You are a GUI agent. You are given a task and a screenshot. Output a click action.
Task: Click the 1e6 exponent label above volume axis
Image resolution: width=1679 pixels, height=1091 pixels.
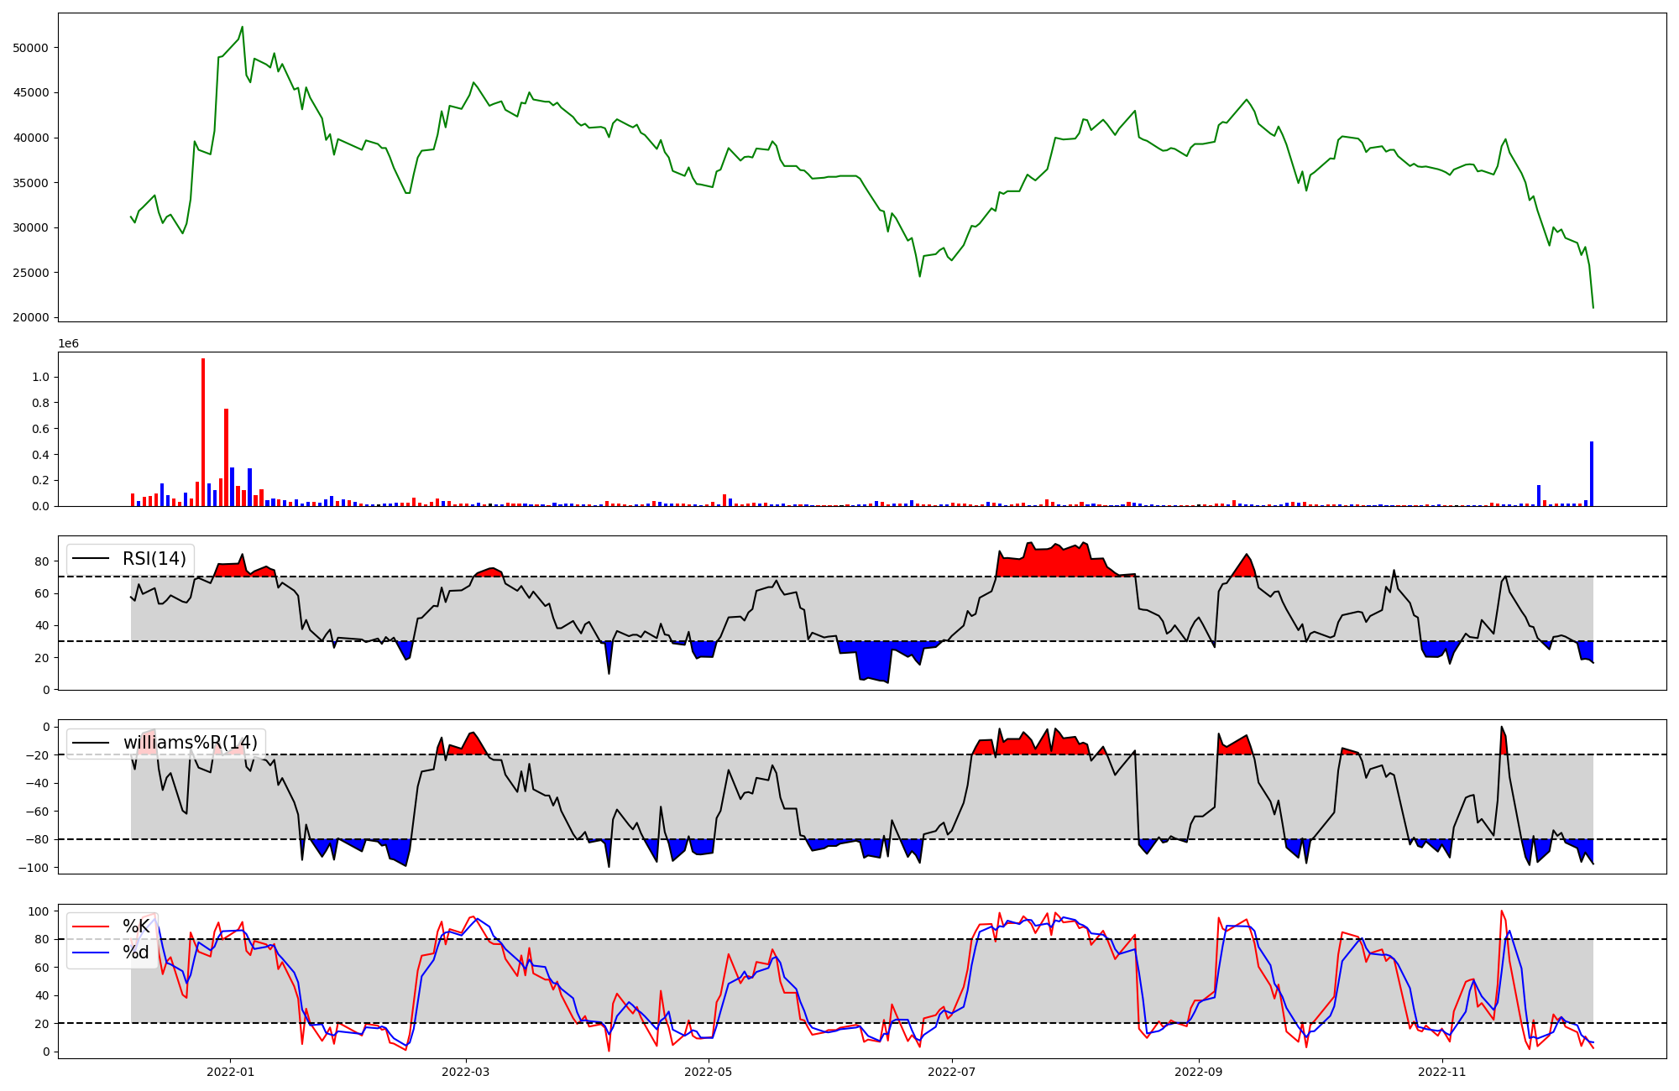click(x=68, y=343)
